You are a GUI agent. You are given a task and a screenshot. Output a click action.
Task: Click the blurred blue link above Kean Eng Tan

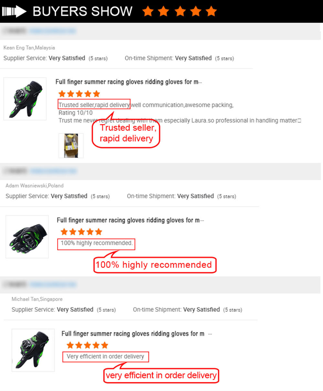click(53, 31)
